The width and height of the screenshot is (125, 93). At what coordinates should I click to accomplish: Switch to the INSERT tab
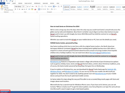(14, 3)
